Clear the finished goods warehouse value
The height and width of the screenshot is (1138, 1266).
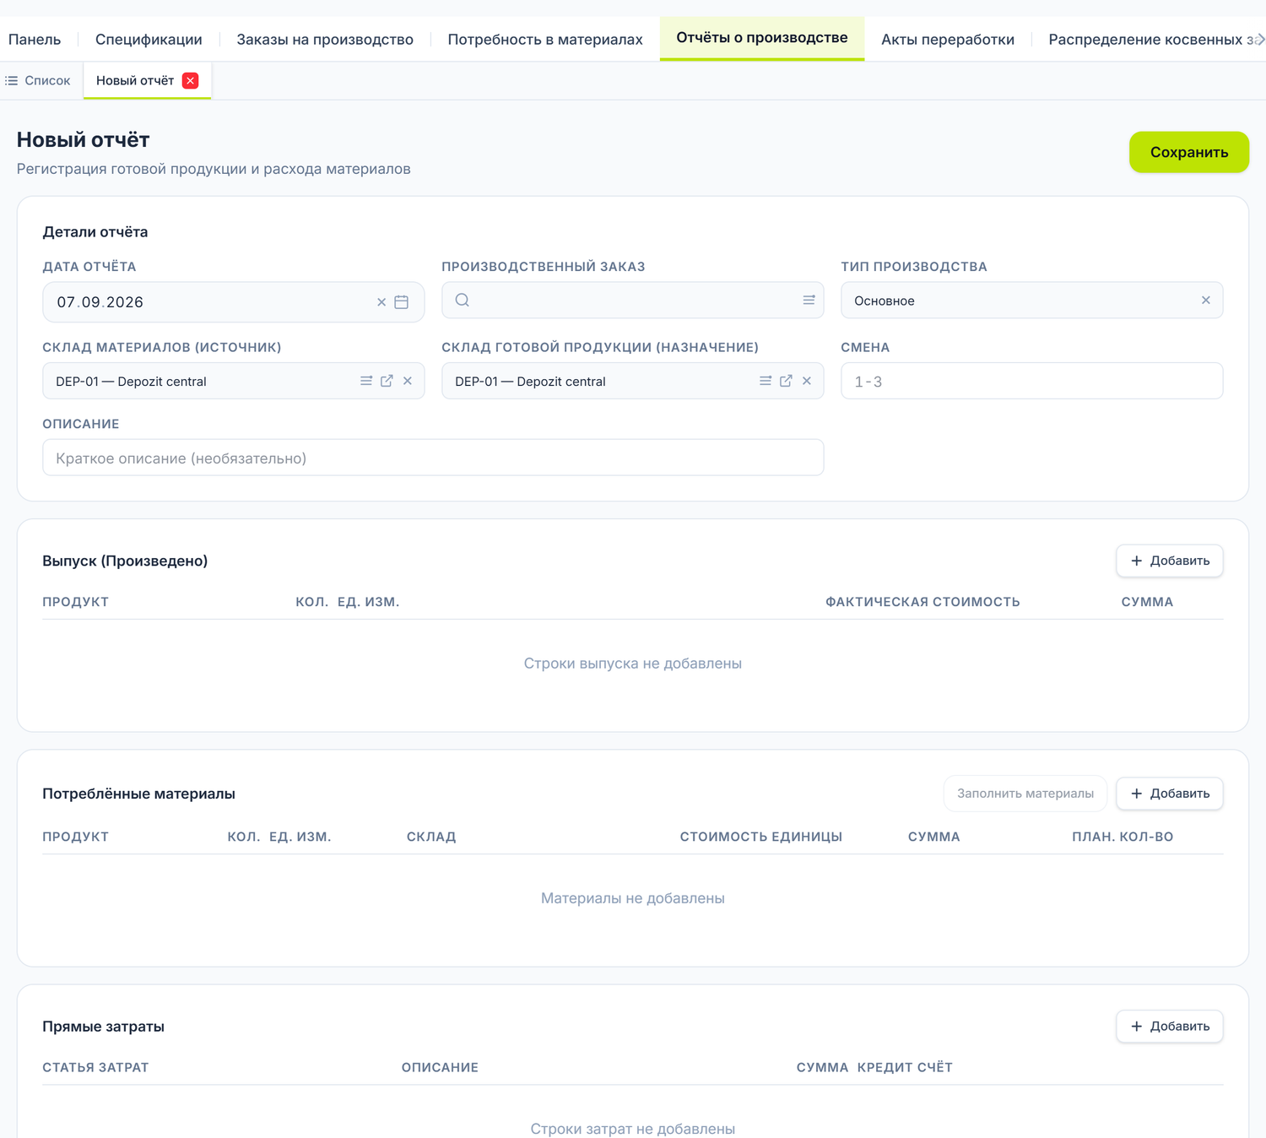point(807,381)
